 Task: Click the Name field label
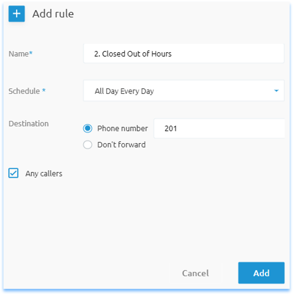click(x=19, y=54)
